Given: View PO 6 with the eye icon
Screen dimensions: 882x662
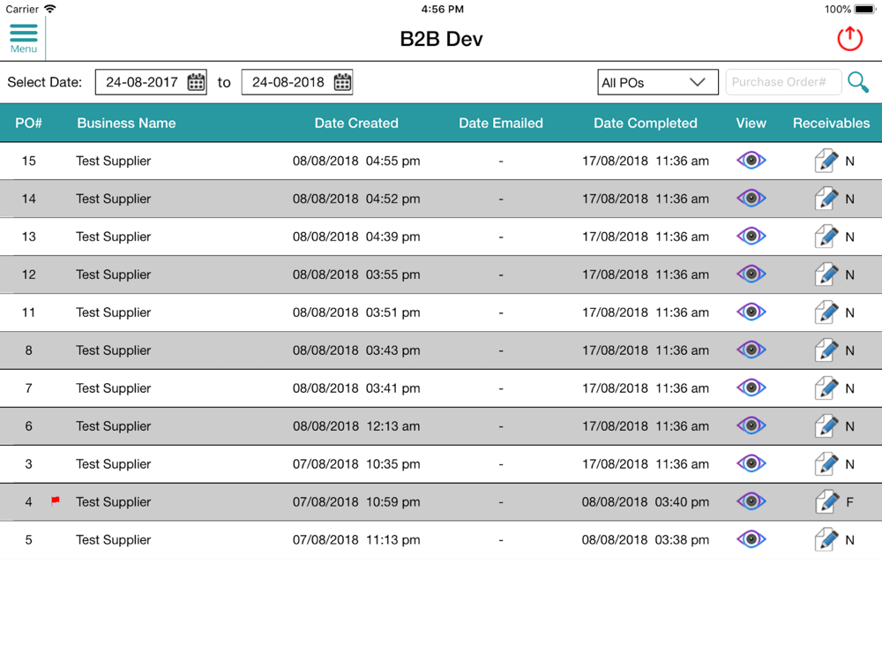Looking at the screenshot, I should [x=751, y=425].
